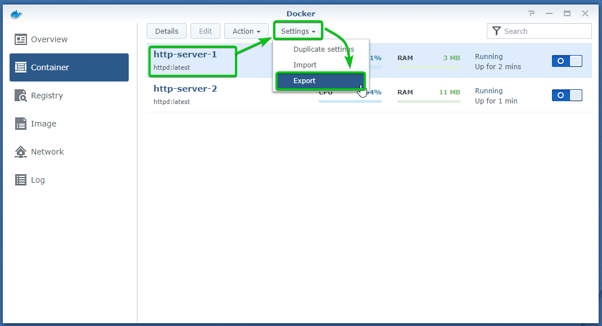
Task: Click the 3 MB RAM value
Action: tap(451, 58)
